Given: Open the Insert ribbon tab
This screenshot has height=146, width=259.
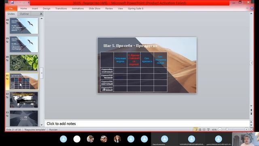Looking at the screenshot, I should (35, 9).
